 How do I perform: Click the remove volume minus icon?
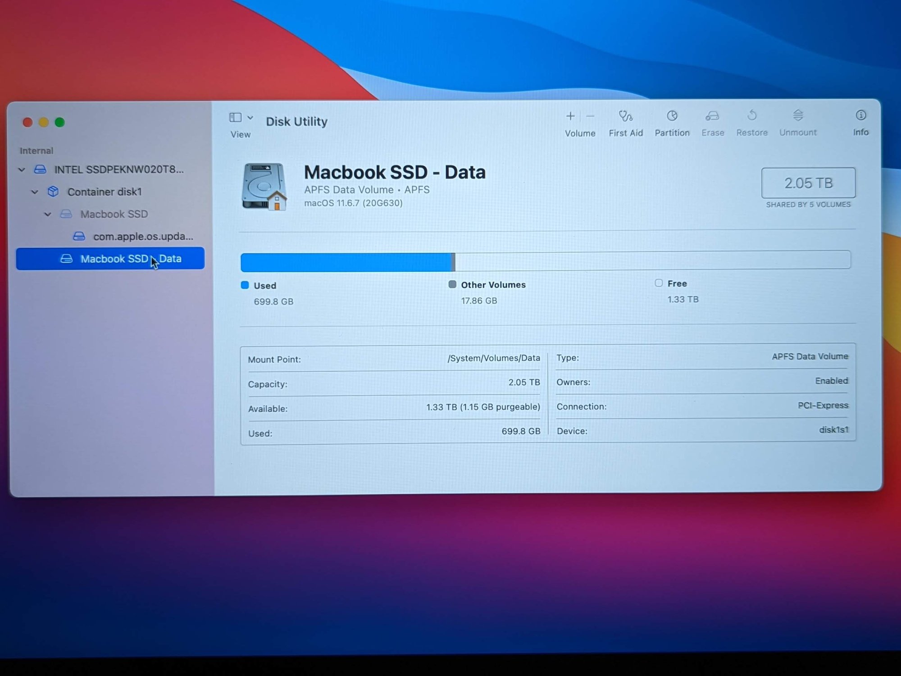coord(590,116)
